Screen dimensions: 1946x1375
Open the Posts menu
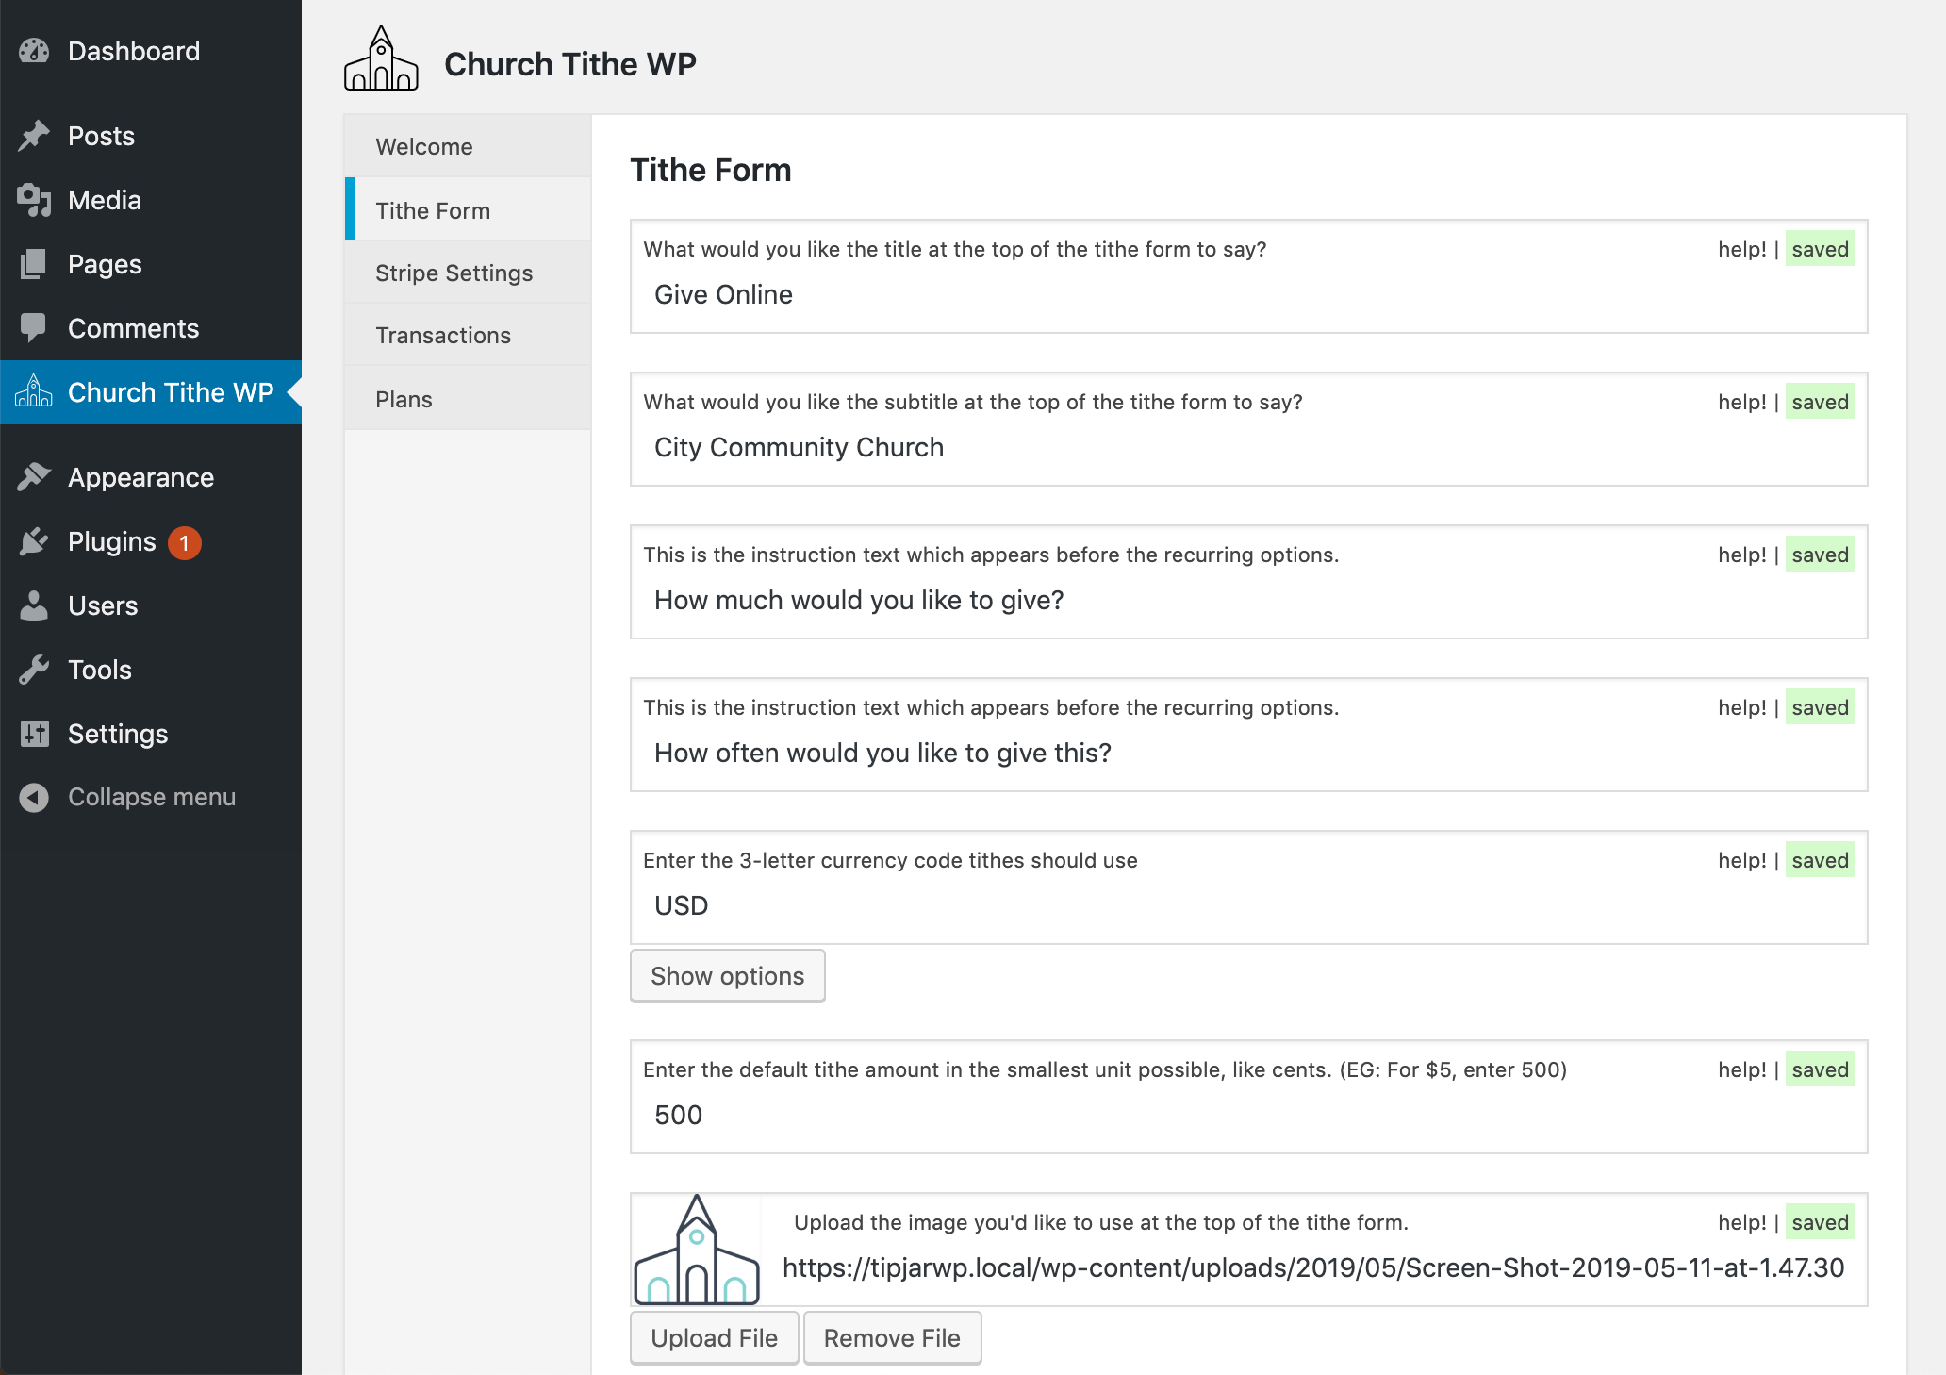pos(151,136)
